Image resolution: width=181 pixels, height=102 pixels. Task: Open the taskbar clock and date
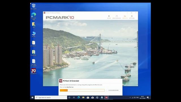143,97
